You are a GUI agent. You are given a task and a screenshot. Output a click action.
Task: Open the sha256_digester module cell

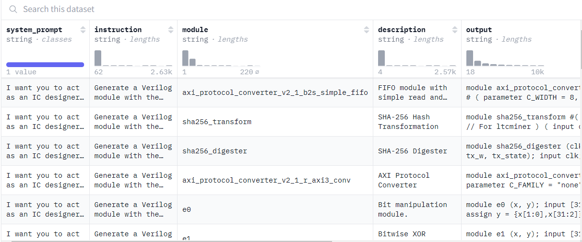click(x=215, y=151)
